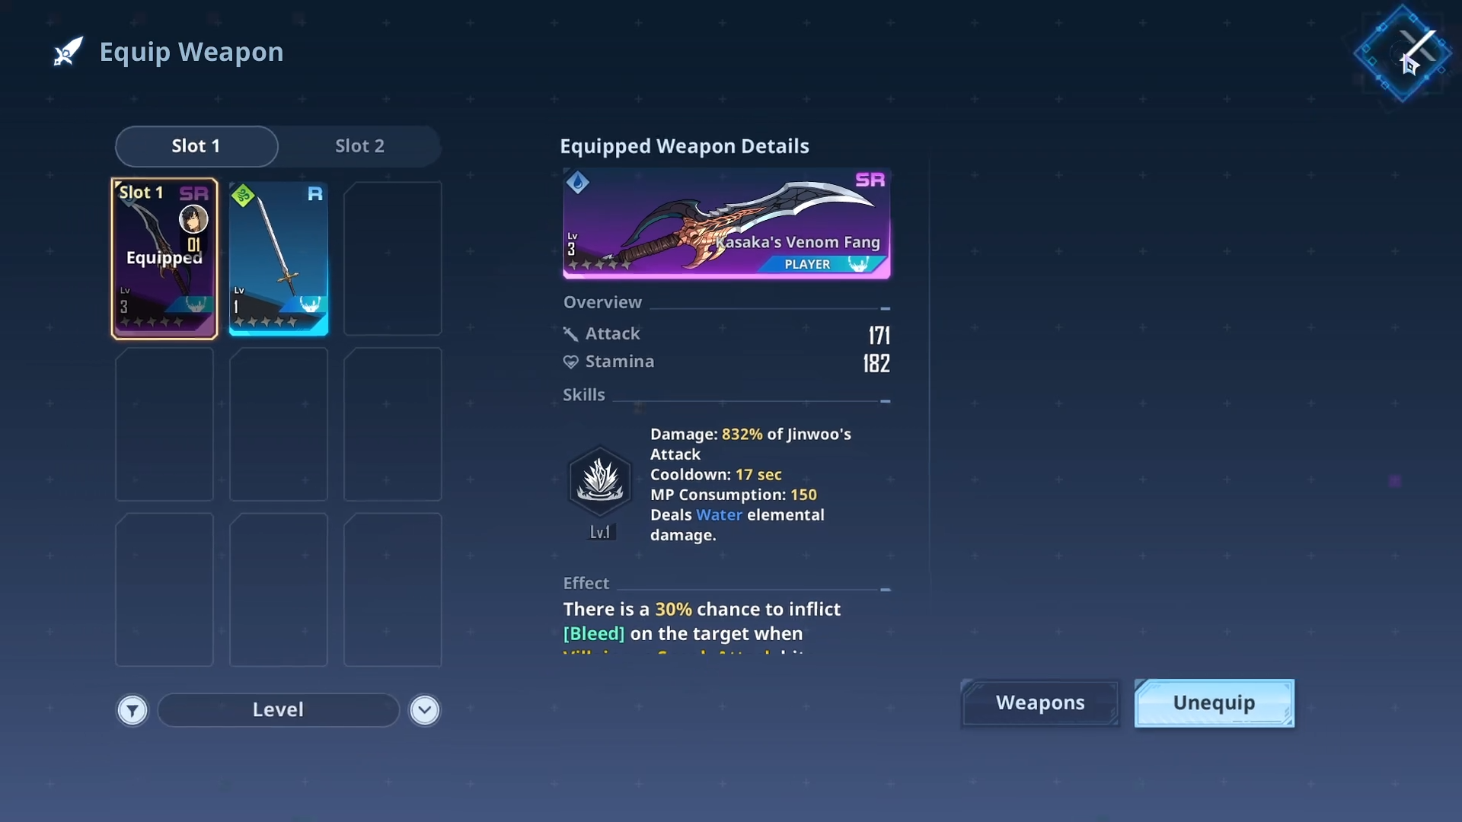Collapse the Effect section
This screenshot has width=1462, height=822.
(x=885, y=589)
